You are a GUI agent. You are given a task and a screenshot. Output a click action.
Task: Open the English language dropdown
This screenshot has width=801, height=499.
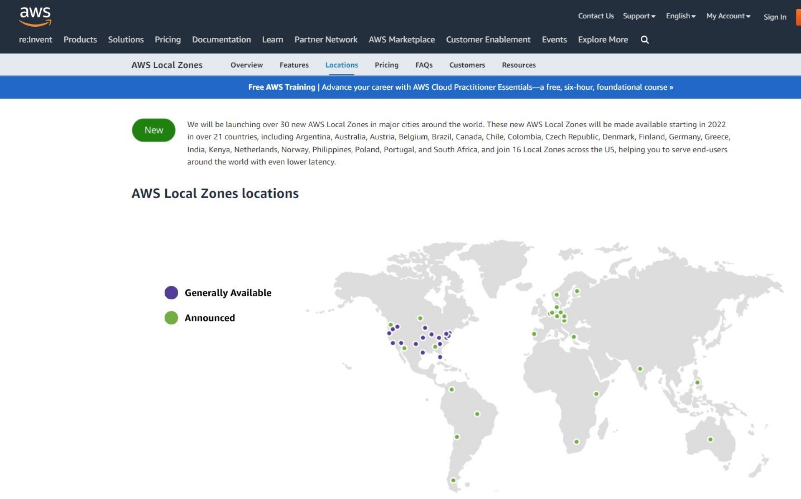click(x=680, y=16)
